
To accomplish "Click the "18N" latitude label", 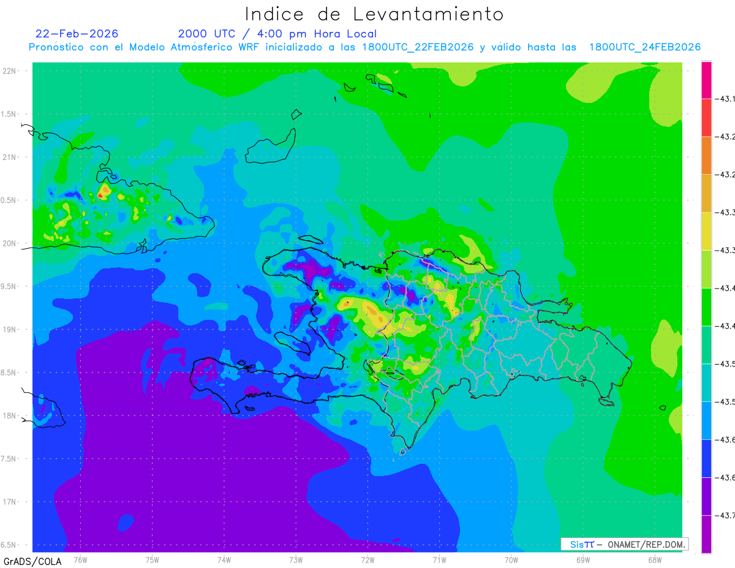I will (9, 416).
